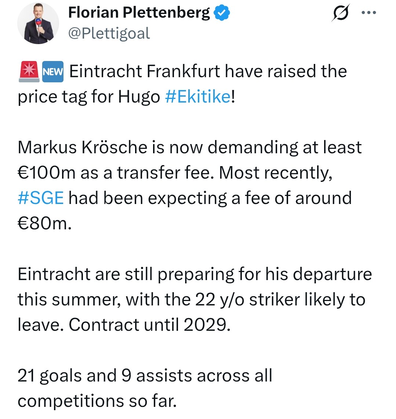
Task: Click "Contract until 2029." sentence
Action: pos(149,325)
